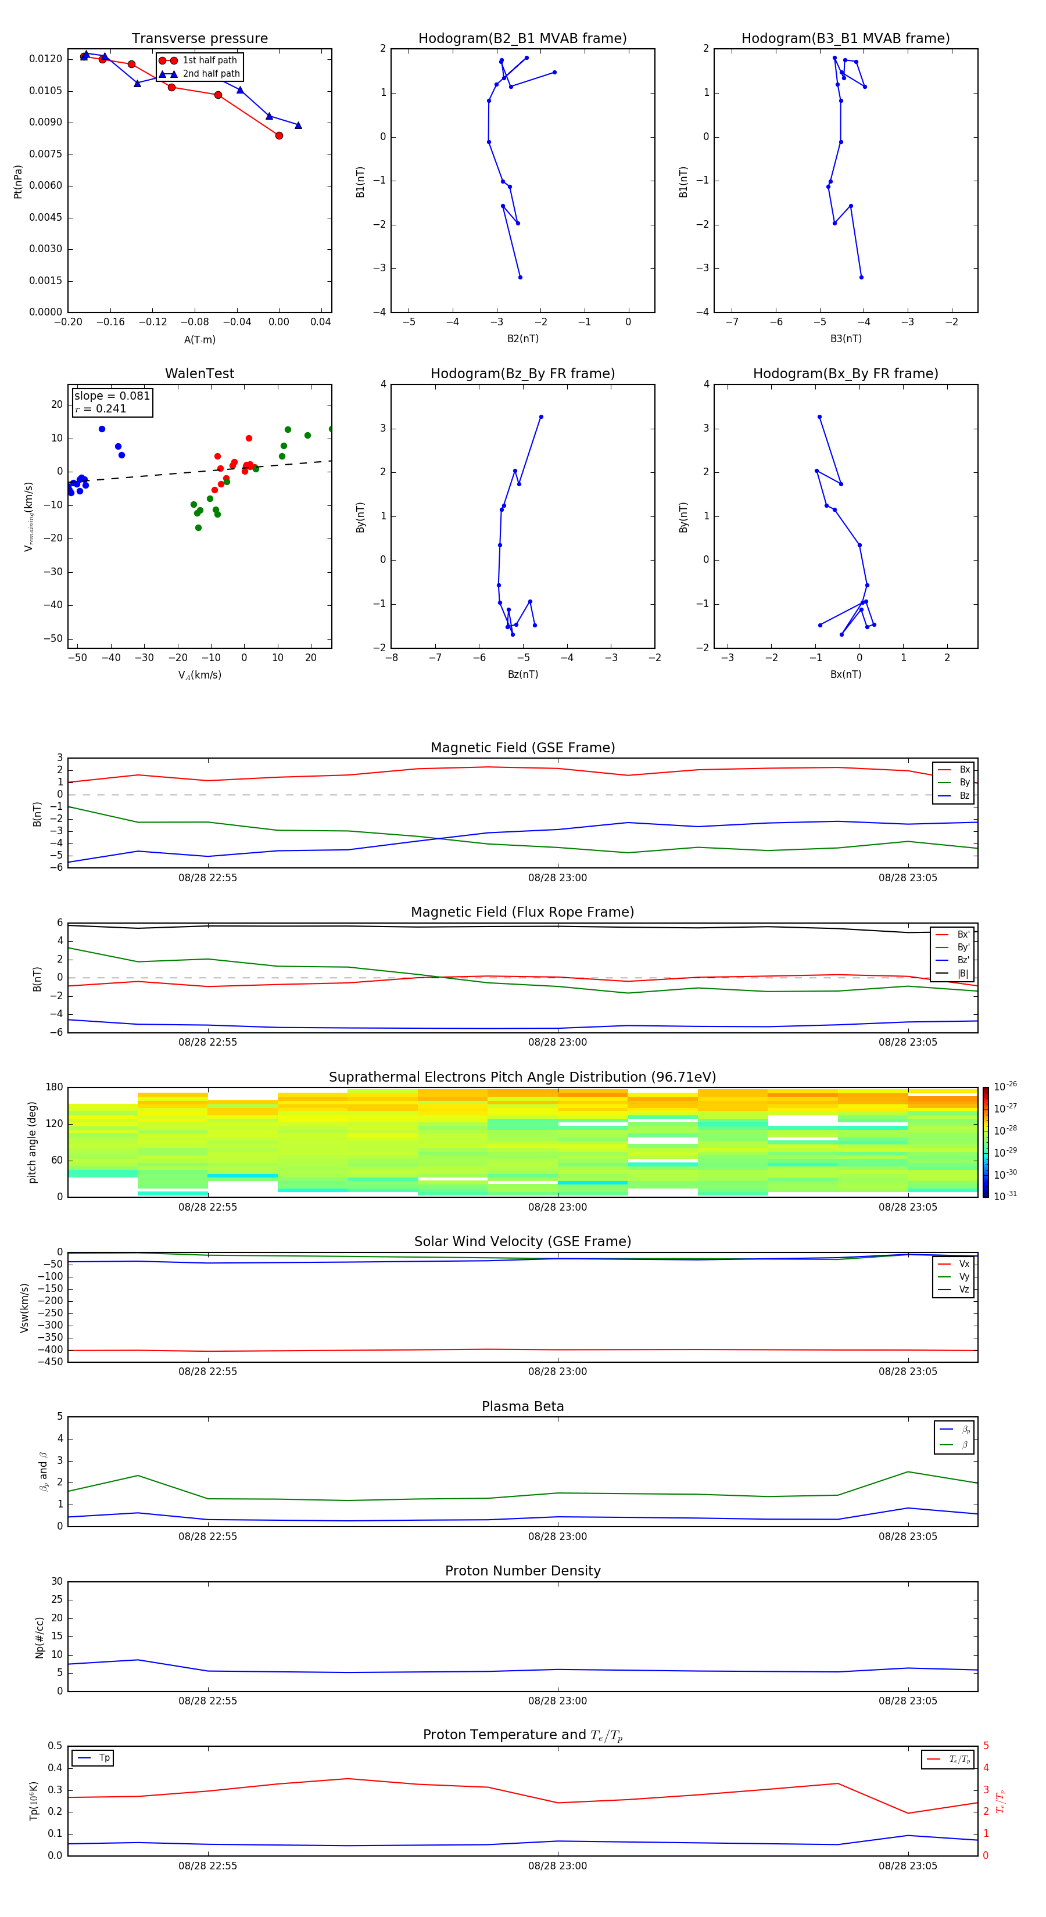Click the By legend entry in the GSE magnetic field panel
This screenshot has height=1917, width=1046.
click(954, 783)
